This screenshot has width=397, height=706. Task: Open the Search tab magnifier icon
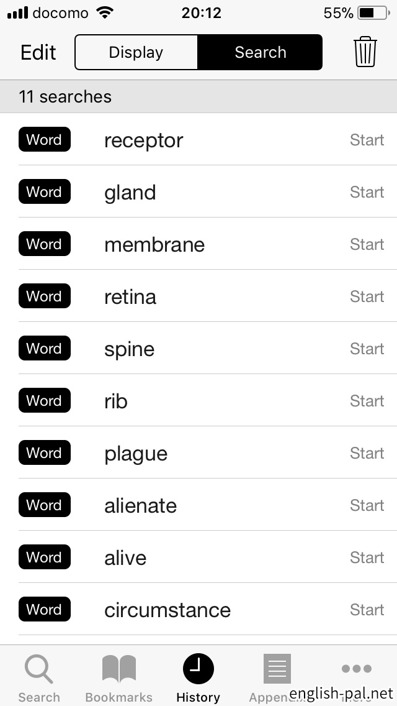38,671
